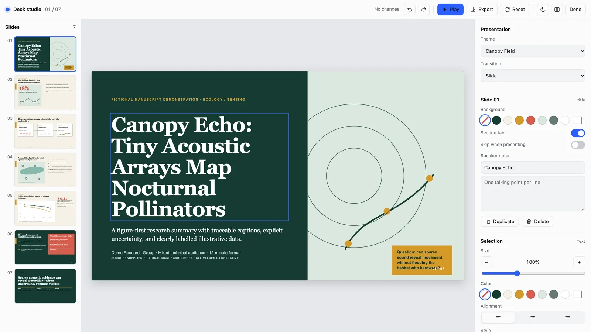Increase text size with plus button
The image size is (591, 332).
[x=579, y=262]
